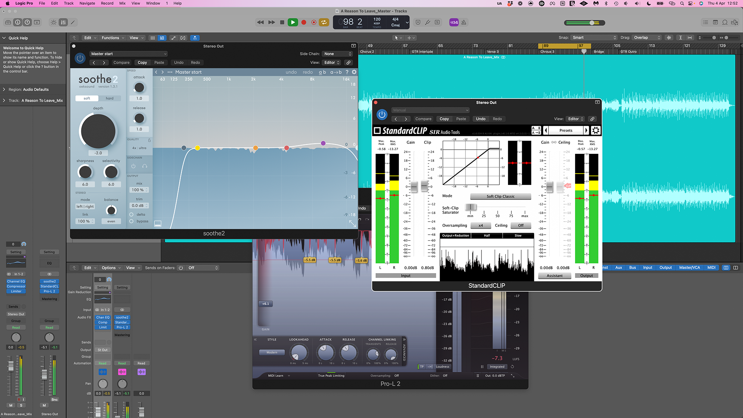Click the red Record button in transport
The image size is (743, 418).
coord(304,22)
